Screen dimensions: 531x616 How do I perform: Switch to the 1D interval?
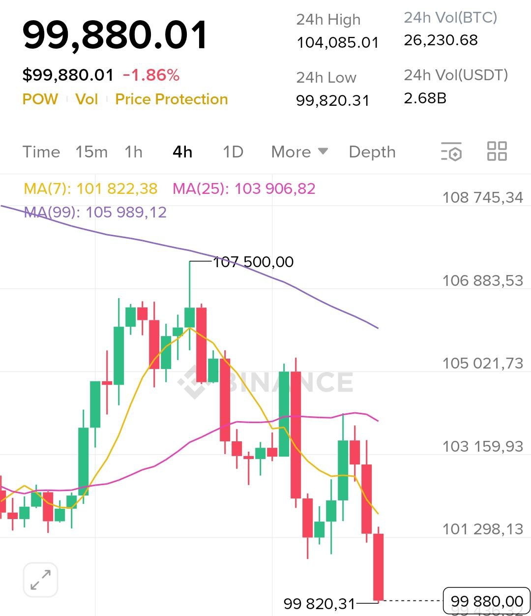pos(233,152)
